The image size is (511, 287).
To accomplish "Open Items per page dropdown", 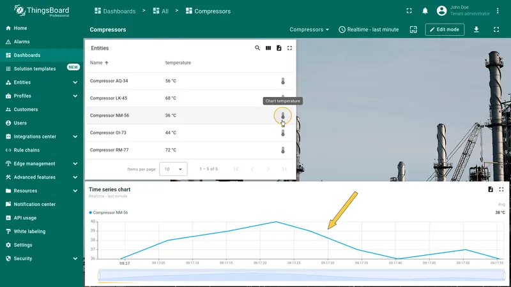I will click(173, 169).
